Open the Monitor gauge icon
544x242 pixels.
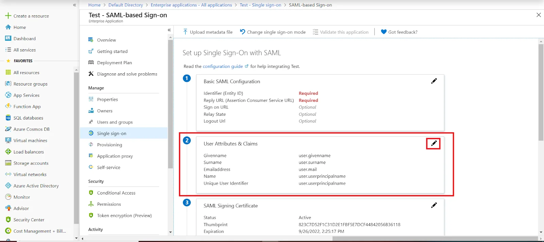pos(8,197)
